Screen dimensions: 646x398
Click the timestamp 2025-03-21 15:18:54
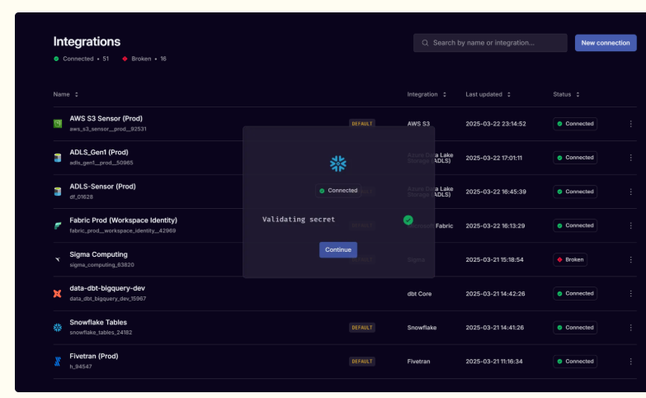pos(494,260)
